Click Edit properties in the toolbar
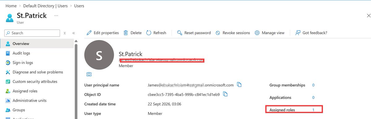Image resolution: width=371 pixels, height=119 pixels. click(103, 33)
